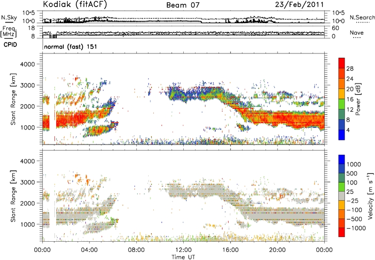Viewport: 375px width, 260px height.
Task: Click the '4000' tick beside the power panel
Action: tap(27, 64)
